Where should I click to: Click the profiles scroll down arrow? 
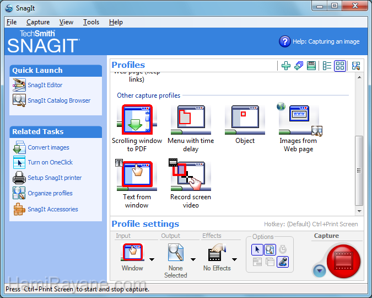(x=359, y=211)
